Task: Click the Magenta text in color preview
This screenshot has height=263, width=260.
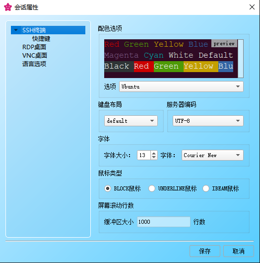Action: [122, 55]
